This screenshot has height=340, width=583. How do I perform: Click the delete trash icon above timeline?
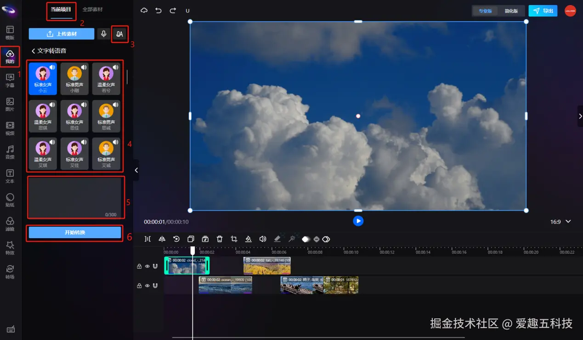point(220,239)
